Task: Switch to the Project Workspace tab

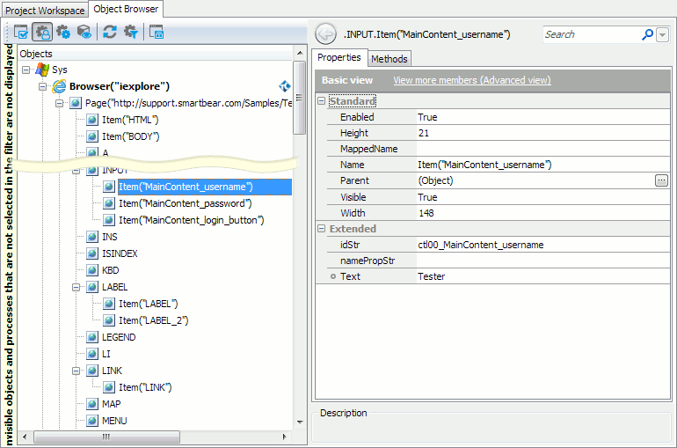Action: point(45,11)
